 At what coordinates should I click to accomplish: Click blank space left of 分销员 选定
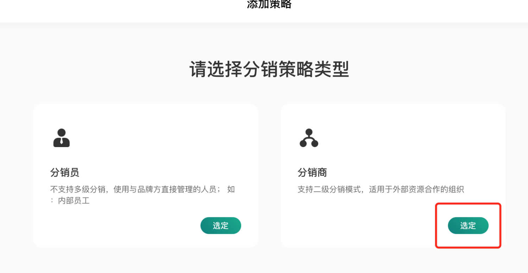(123, 226)
